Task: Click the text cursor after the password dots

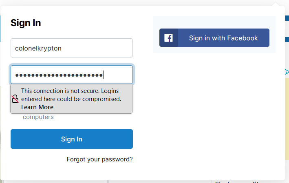Action: click(104, 75)
